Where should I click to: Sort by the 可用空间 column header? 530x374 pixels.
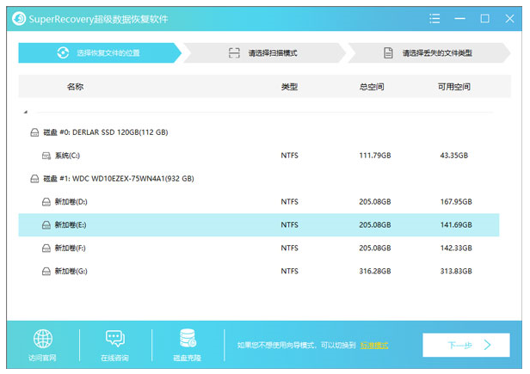click(x=454, y=87)
